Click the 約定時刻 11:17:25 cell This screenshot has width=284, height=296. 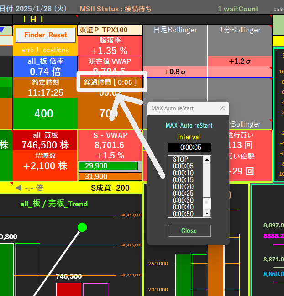pyautogui.click(x=45, y=87)
